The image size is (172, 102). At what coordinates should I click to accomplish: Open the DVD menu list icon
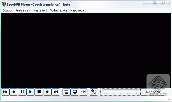click(66, 92)
